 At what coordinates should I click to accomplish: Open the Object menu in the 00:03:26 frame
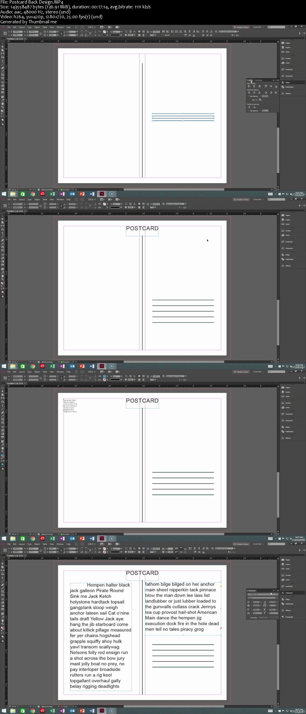[x=37, y=27]
